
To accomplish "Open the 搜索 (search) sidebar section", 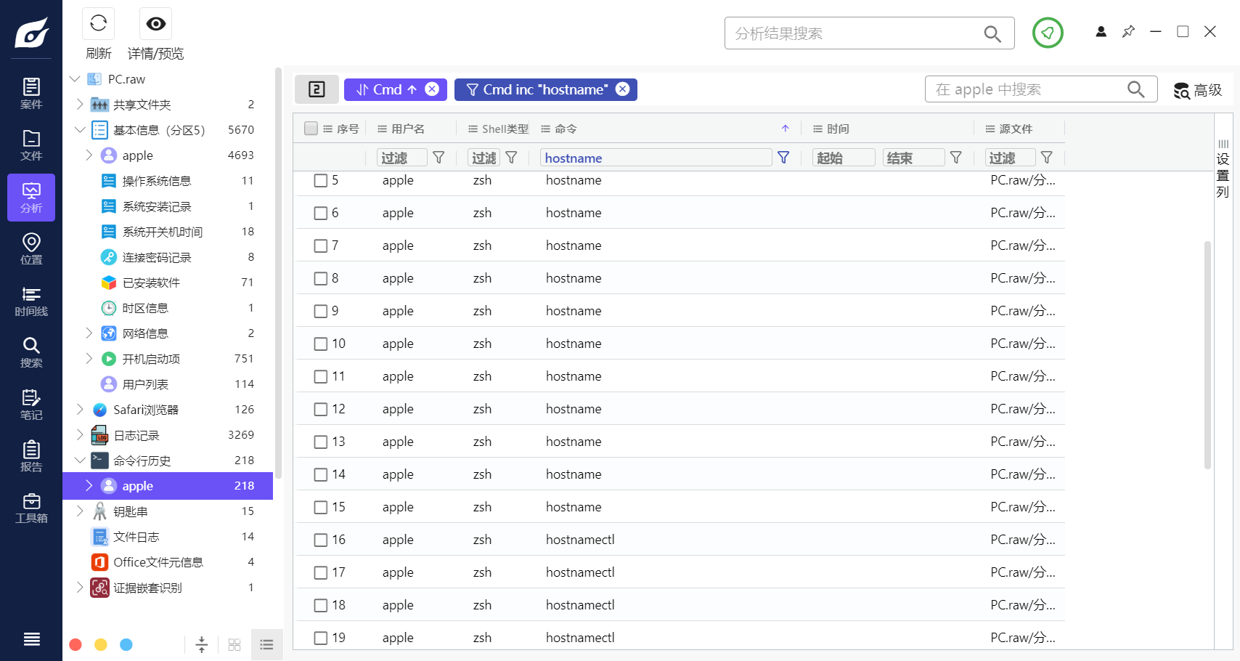I will click(31, 352).
